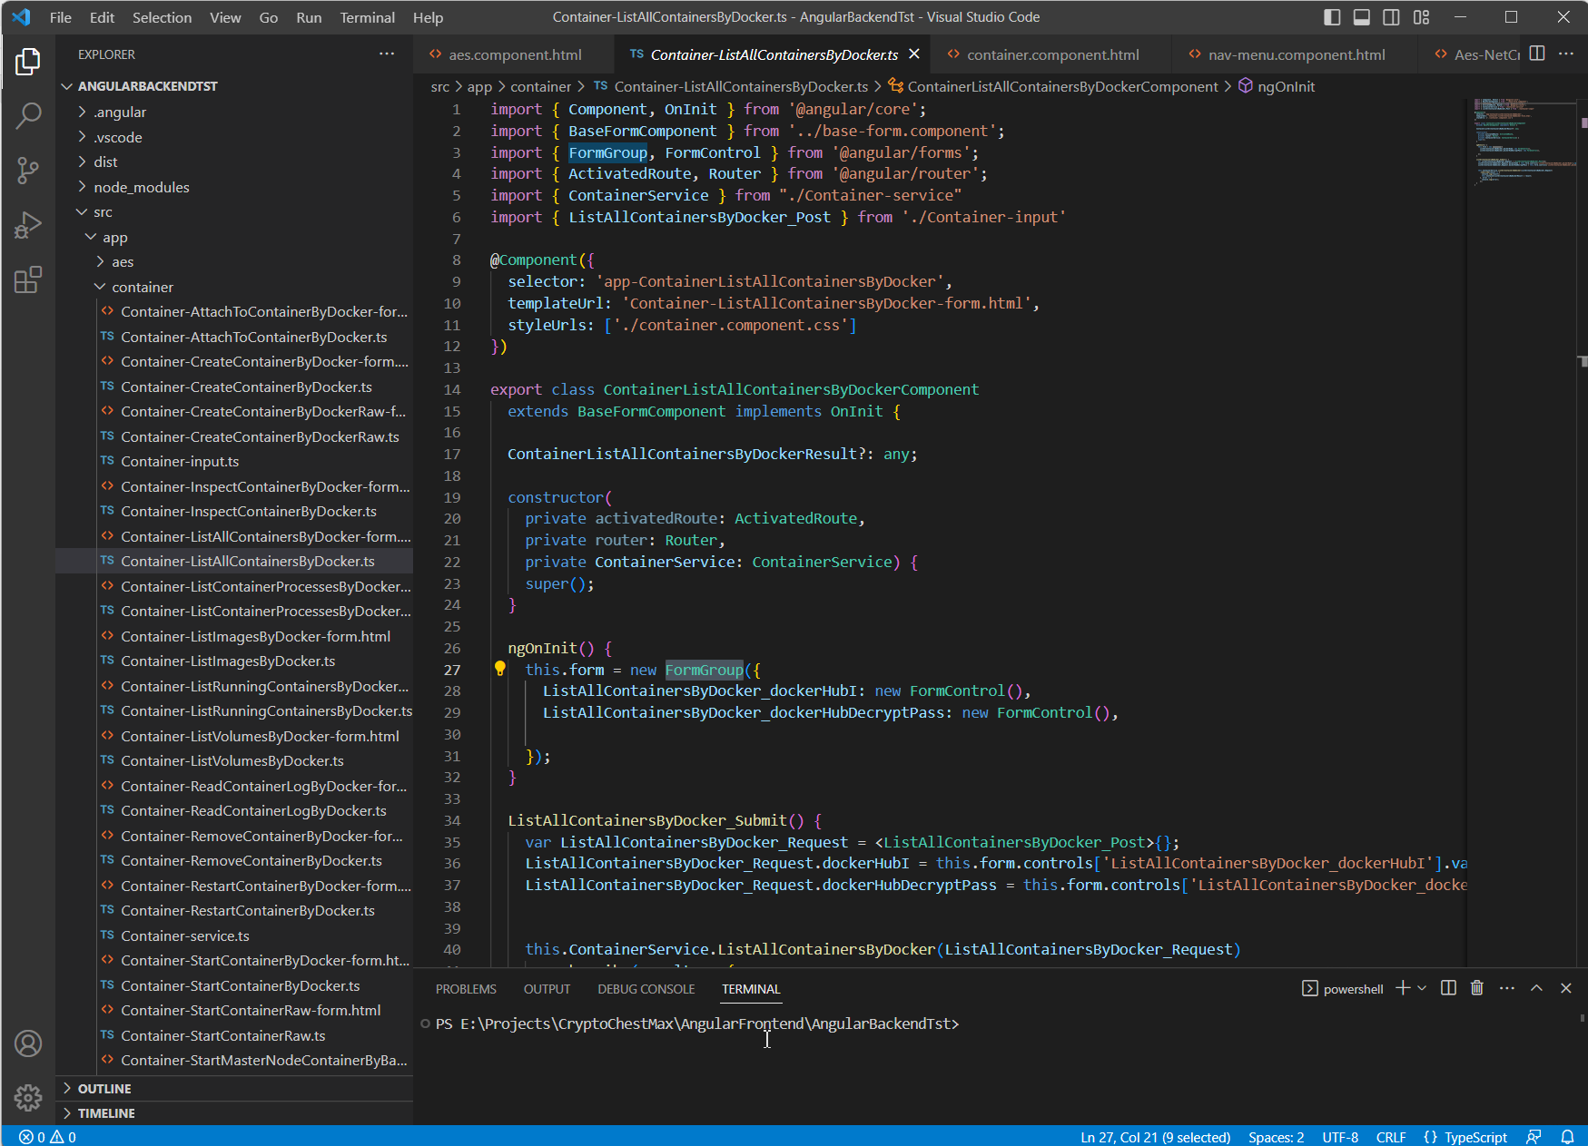Open the Terminal menu

click(367, 17)
